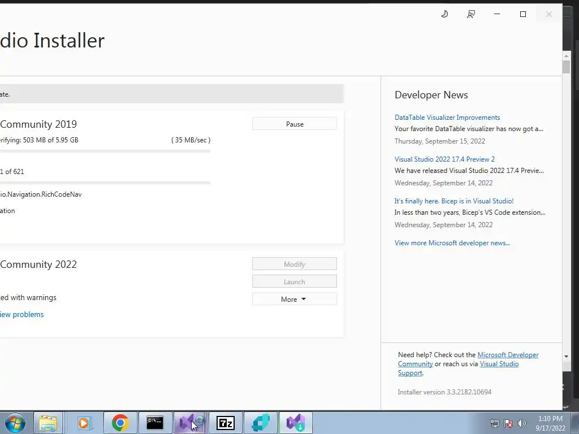This screenshot has height=434, width=579.
Task: Open the View problems link
Action: pos(21,314)
